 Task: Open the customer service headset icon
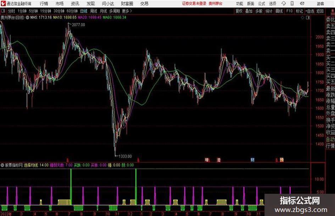[x=284, y=4]
